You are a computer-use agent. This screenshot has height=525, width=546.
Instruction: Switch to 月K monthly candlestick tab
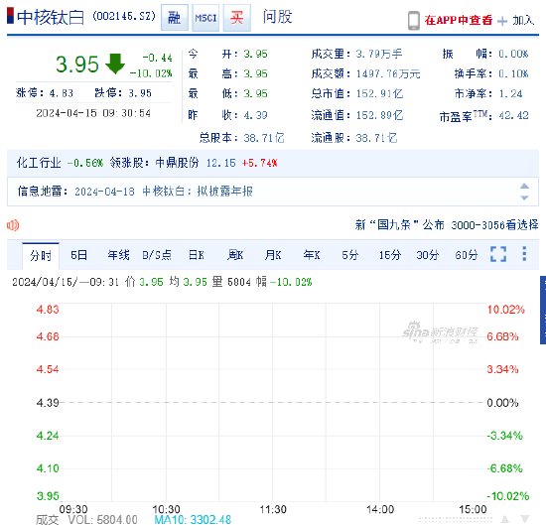pos(273,255)
